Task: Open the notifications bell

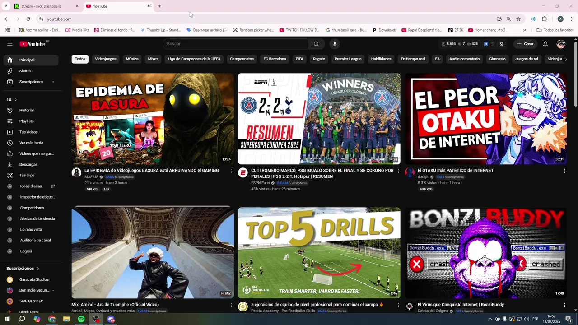Action: pyautogui.click(x=545, y=44)
